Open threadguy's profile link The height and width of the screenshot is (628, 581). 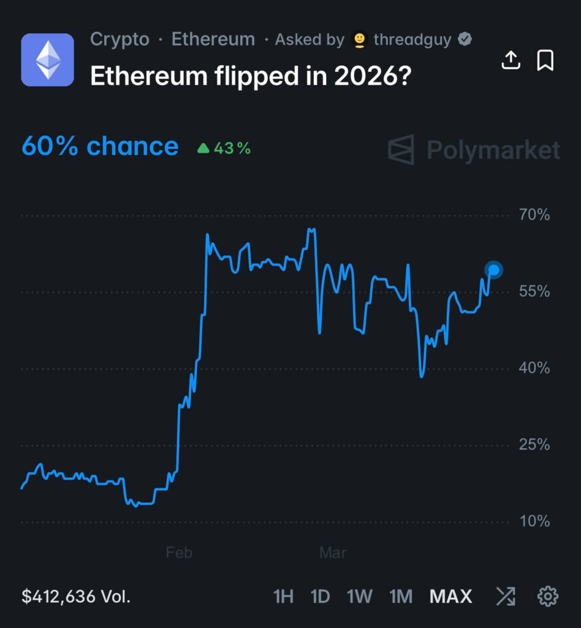pos(412,40)
